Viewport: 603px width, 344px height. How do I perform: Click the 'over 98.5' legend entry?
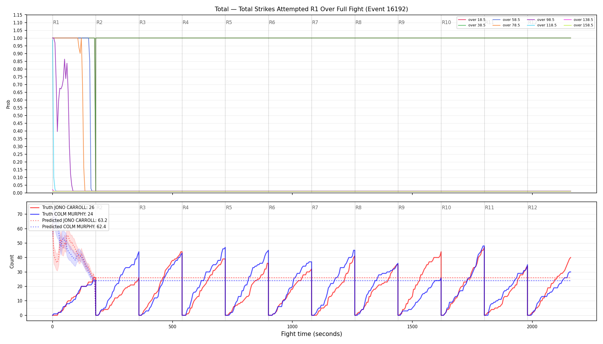tap(541, 20)
